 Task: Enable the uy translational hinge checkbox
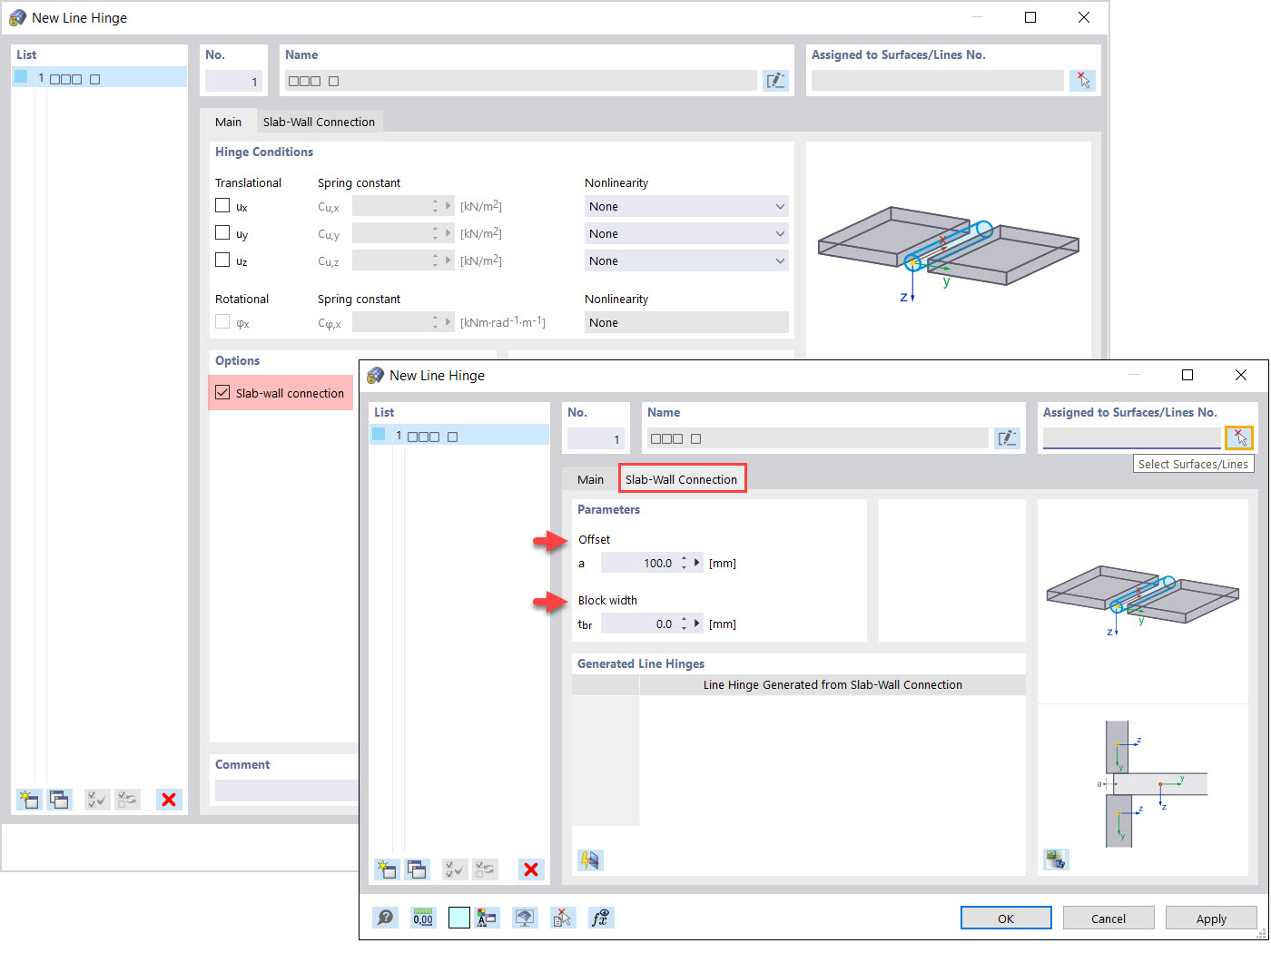[222, 233]
